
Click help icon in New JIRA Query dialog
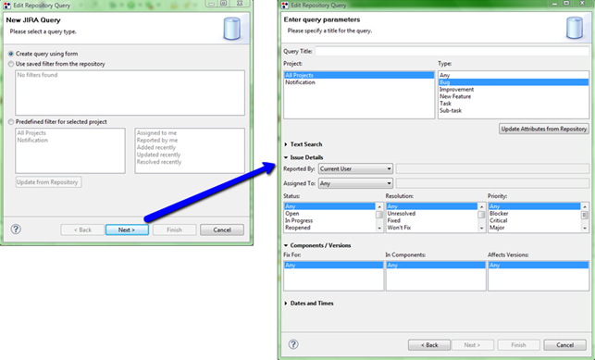pos(16,230)
